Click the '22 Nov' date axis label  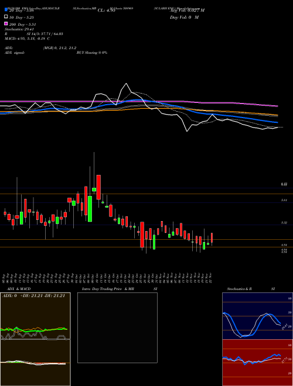click(x=211, y=278)
